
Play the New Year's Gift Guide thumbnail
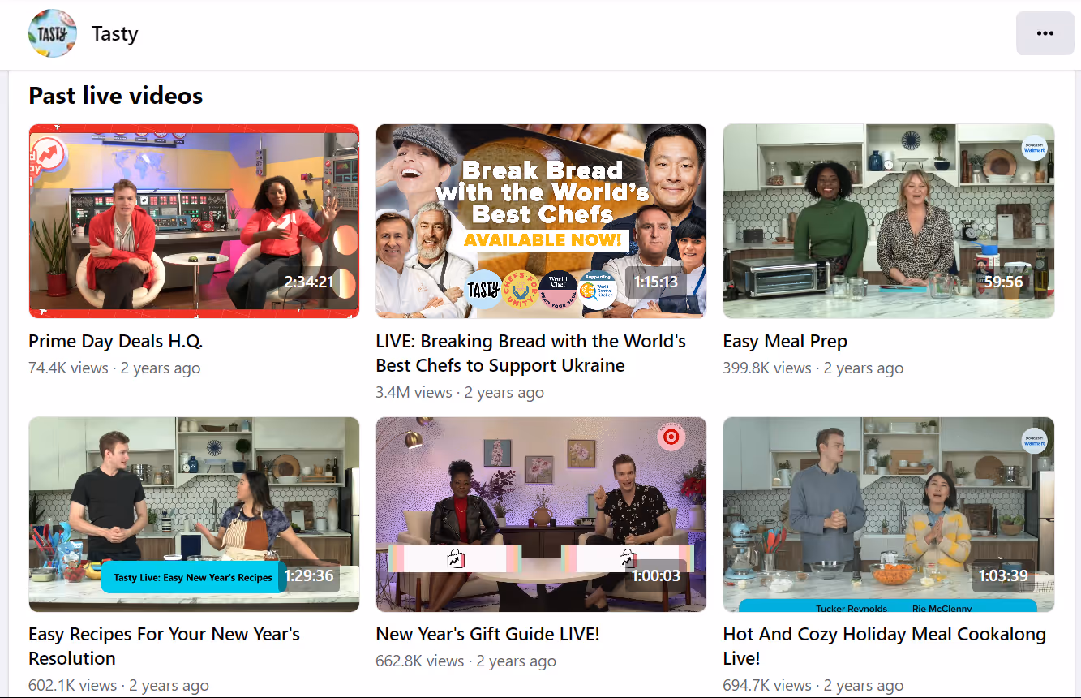pyautogui.click(x=541, y=514)
